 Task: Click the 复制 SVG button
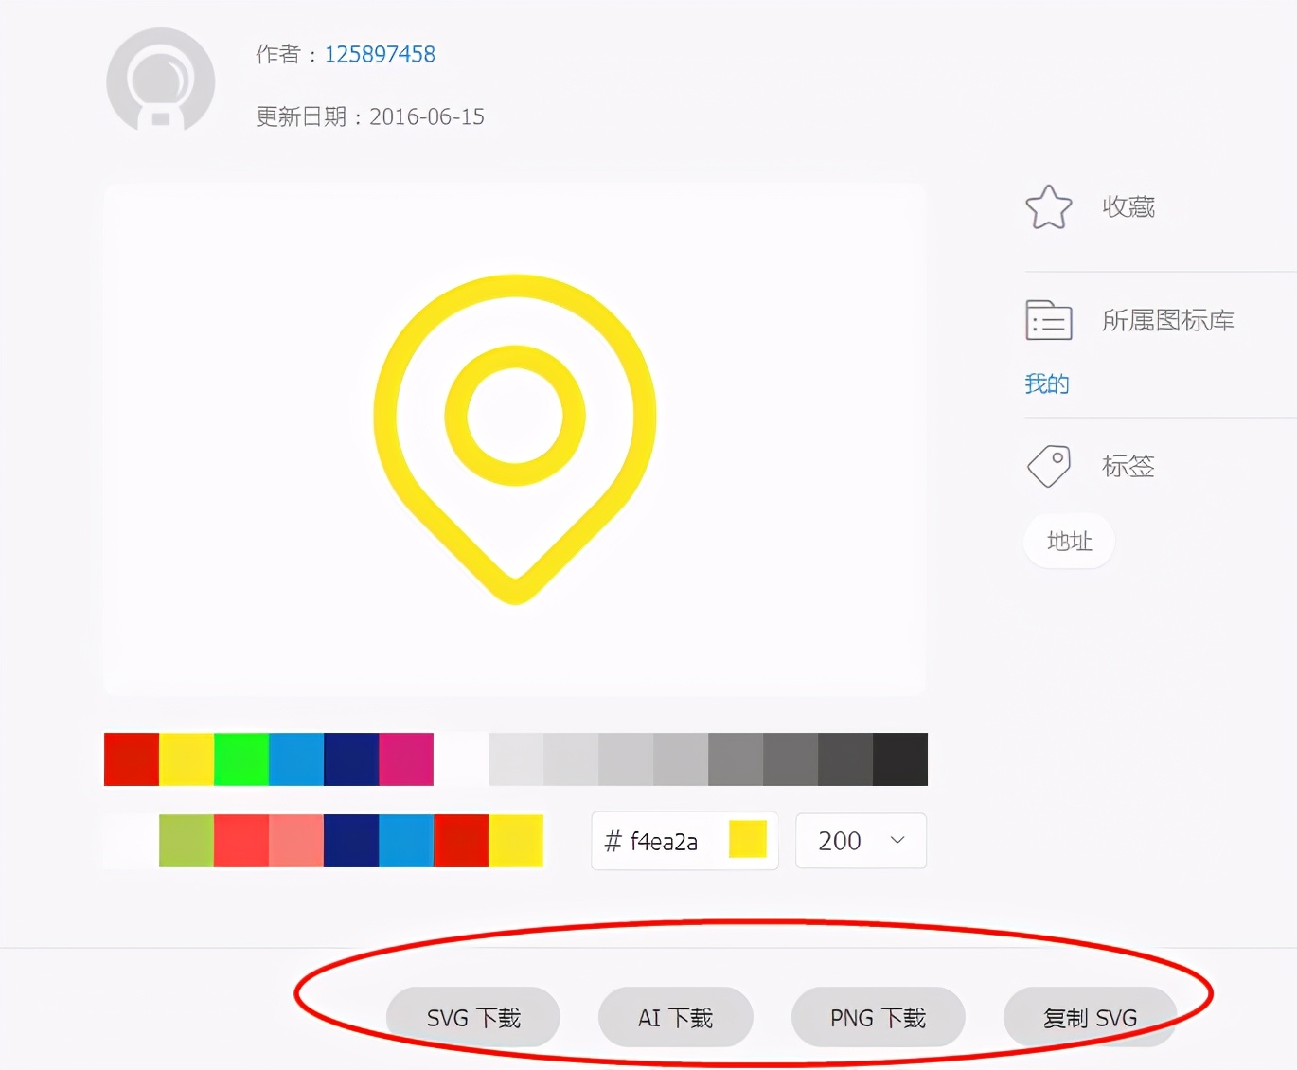(1091, 1018)
